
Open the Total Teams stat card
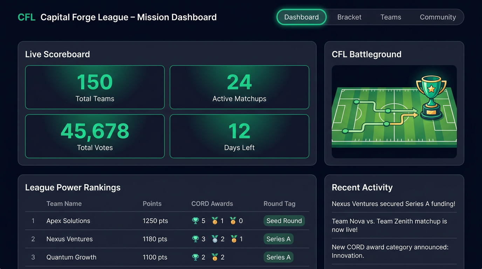coord(95,87)
